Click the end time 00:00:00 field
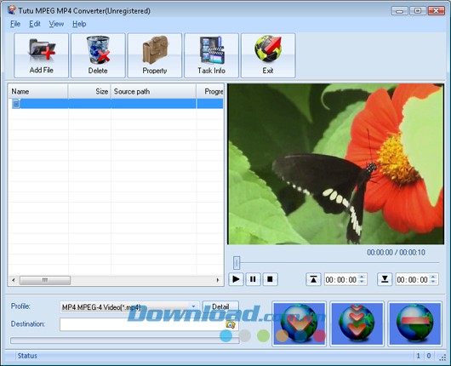 click(412, 279)
